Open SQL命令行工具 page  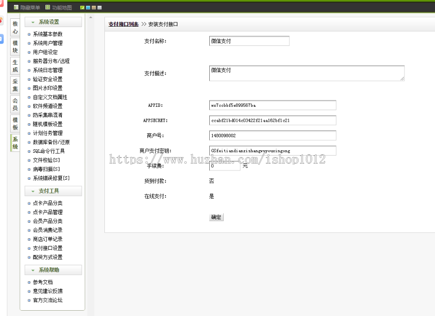(49, 151)
